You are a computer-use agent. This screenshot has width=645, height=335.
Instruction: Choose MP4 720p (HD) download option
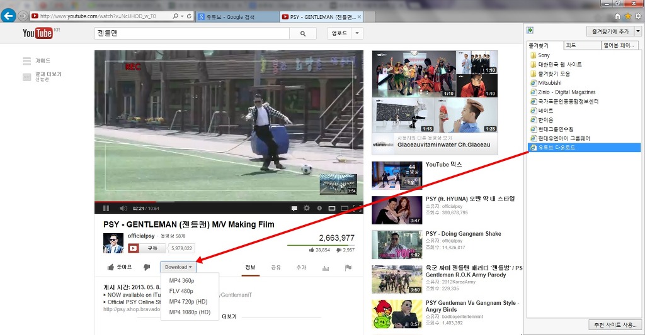[190, 301]
